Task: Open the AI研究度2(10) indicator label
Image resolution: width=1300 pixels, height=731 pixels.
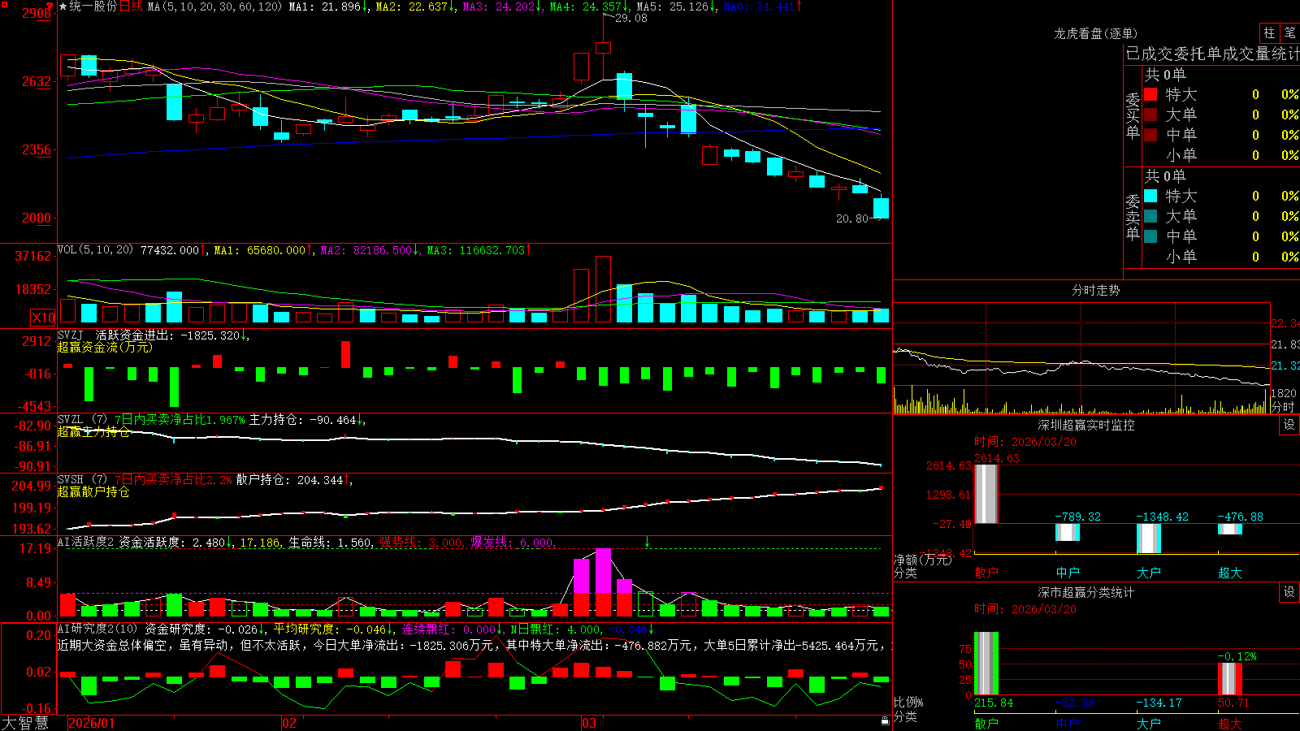Action: (98, 629)
